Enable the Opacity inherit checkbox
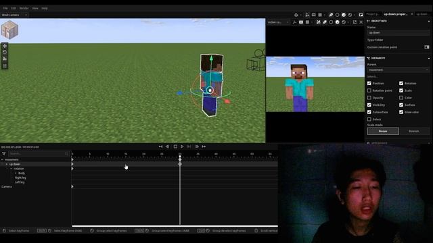Viewport: 433px width, 243px height. click(369, 97)
